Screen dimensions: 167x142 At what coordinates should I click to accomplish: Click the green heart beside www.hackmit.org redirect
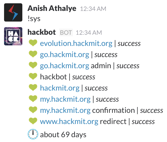33,122
